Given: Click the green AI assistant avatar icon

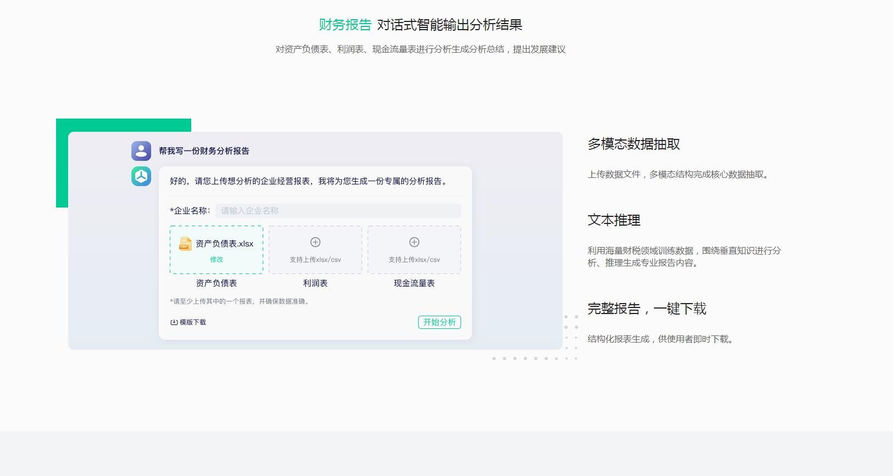Looking at the screenshot, I should pyautogui.click(x=141, y=176).
